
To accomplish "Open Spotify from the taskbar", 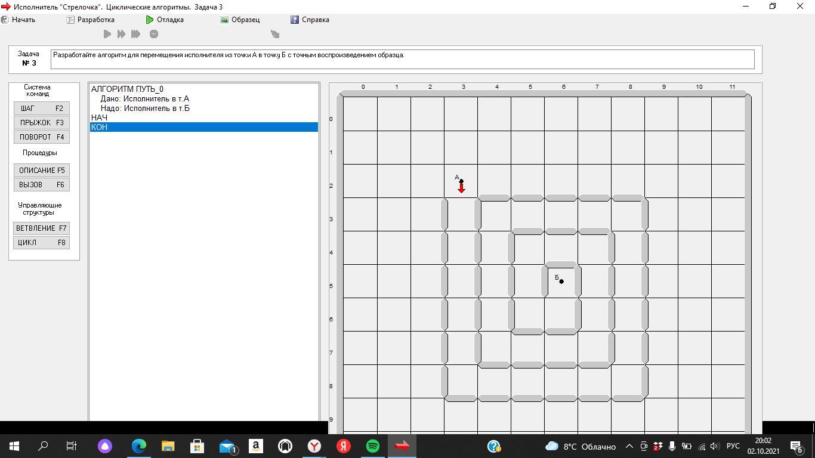I will click(373, 446).
